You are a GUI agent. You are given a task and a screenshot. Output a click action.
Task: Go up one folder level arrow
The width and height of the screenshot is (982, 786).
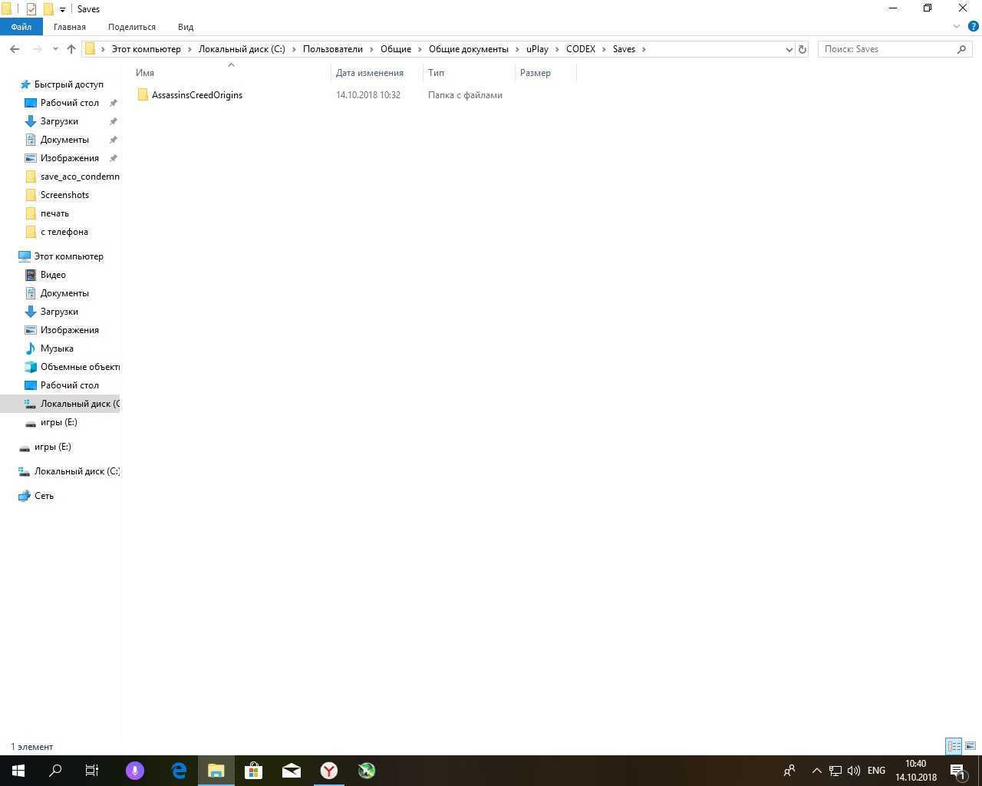(x=71, y=49)
